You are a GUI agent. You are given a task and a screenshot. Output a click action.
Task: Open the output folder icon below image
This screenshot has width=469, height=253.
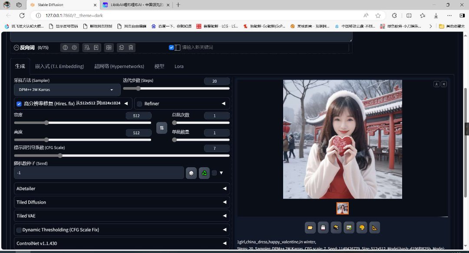(x=310, y=227)
